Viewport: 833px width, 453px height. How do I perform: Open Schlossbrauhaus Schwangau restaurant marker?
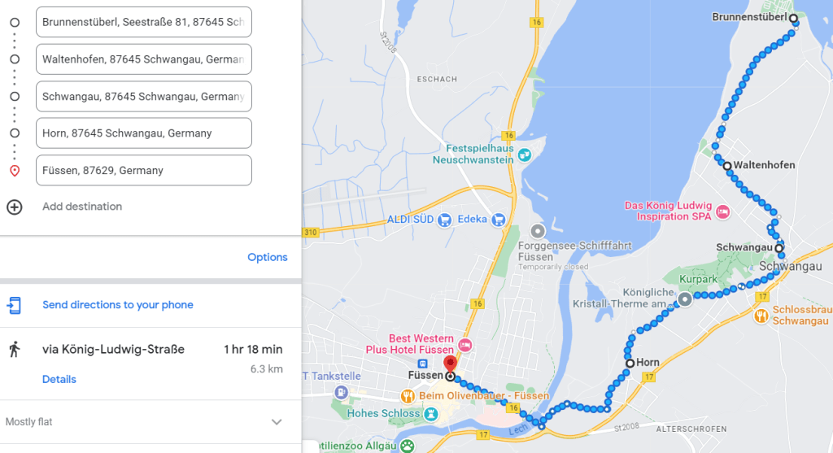pyautogui.click(x=761, y=316)
